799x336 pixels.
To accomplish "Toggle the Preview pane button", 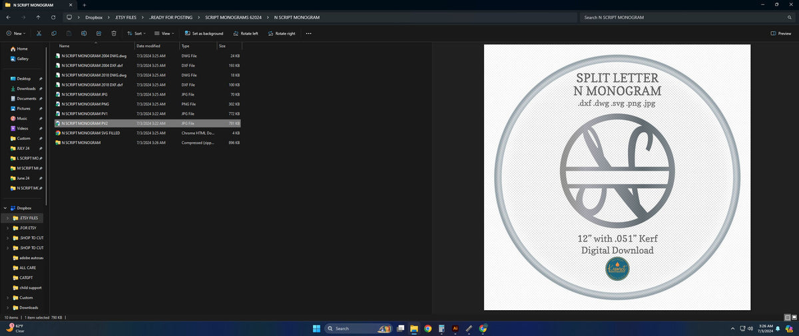I will point(781,33).
